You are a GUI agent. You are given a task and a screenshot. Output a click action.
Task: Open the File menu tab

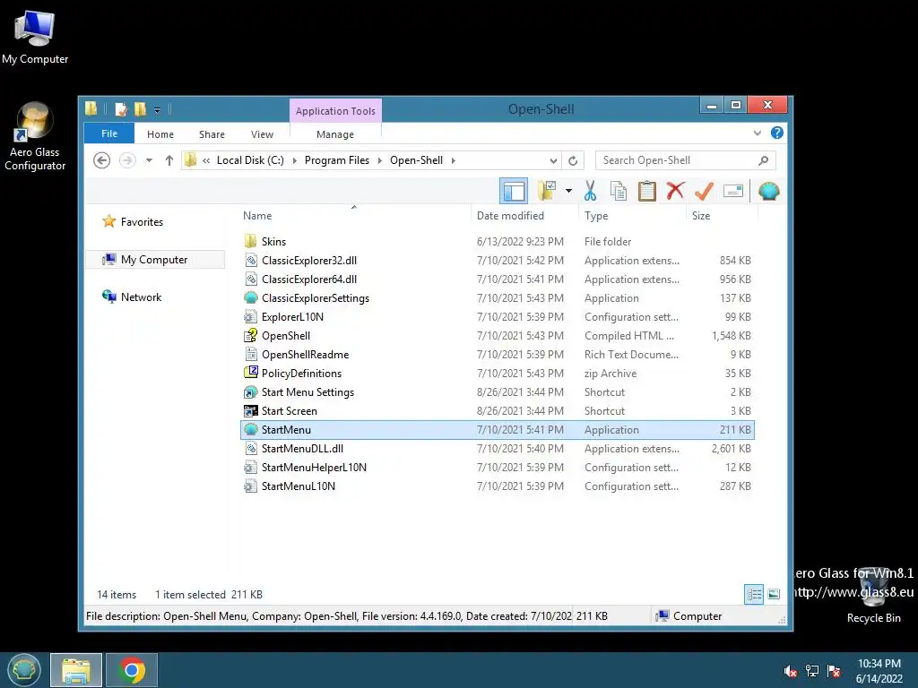tap(109, 133)
